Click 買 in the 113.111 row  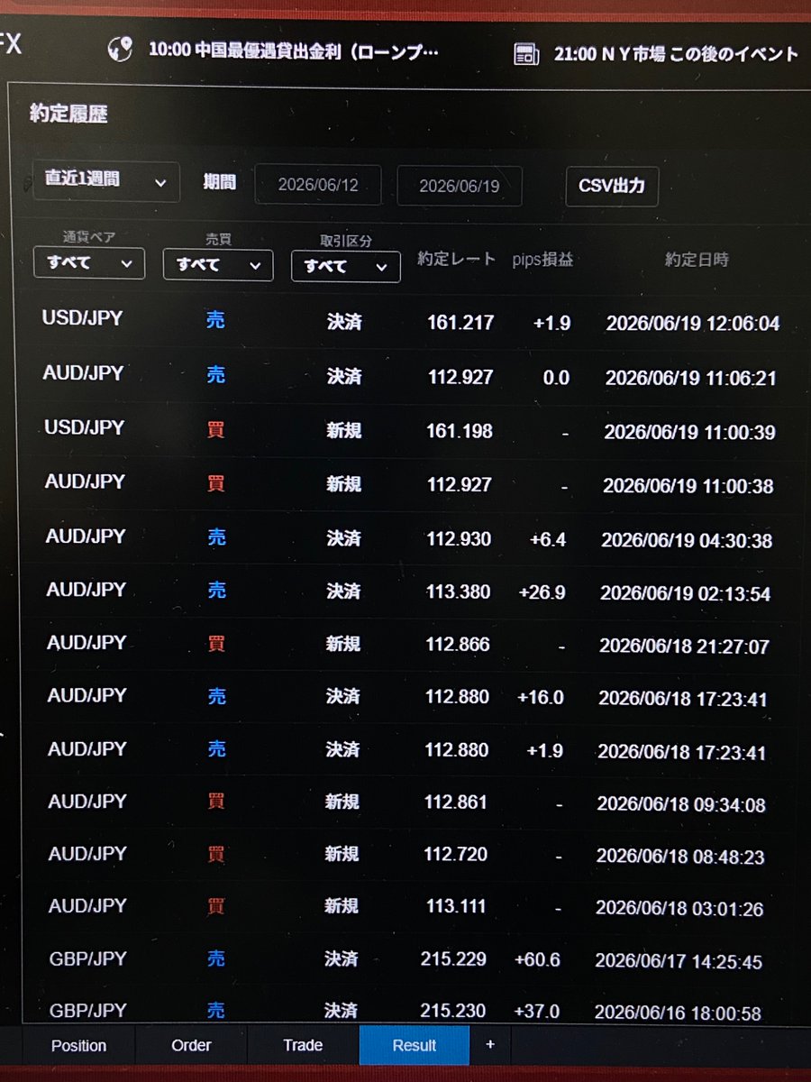click(x=215, y=905)
